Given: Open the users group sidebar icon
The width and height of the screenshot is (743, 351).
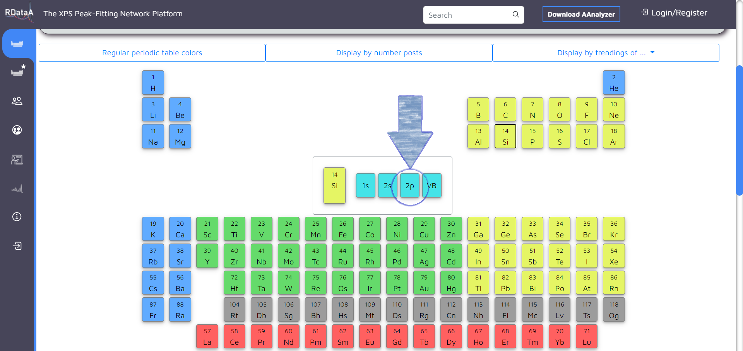Looking at the screenshot, I should click(x=17, y=101).
